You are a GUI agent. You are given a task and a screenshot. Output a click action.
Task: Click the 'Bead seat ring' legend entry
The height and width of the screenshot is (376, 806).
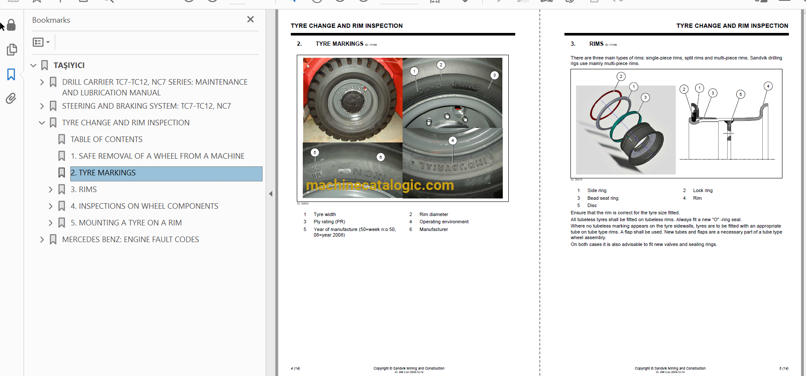pos(603,198)
